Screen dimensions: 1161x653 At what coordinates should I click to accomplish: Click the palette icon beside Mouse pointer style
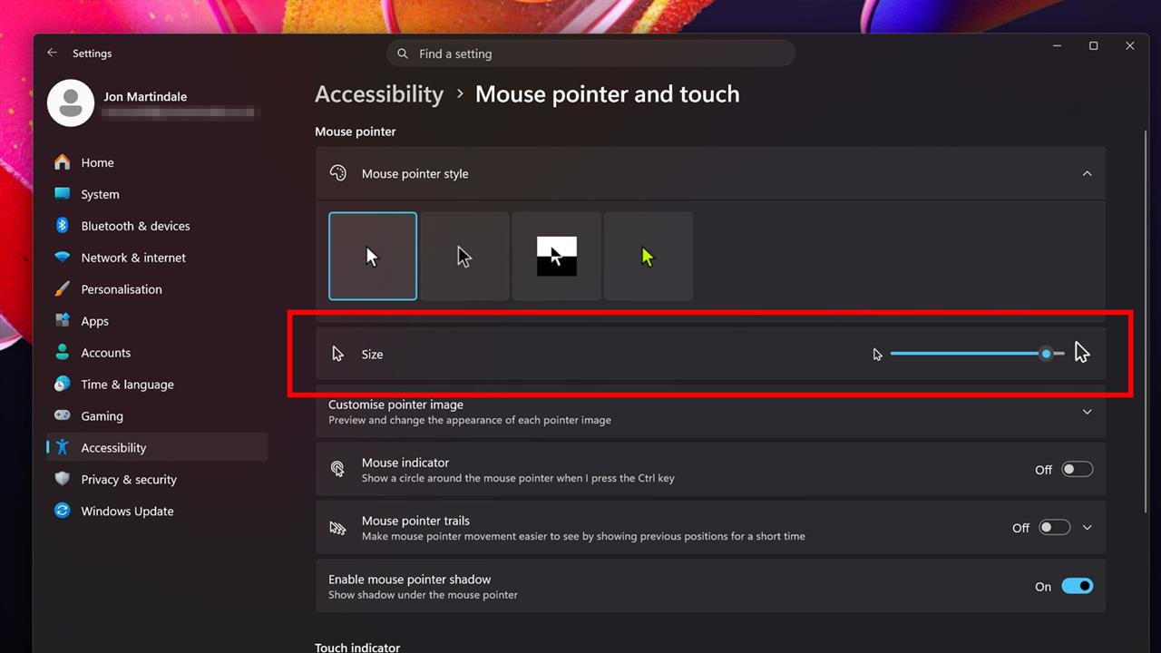click(x=338, y=173)
